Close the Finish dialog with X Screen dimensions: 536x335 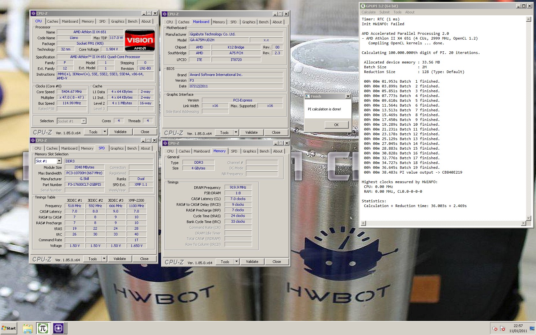348,96
